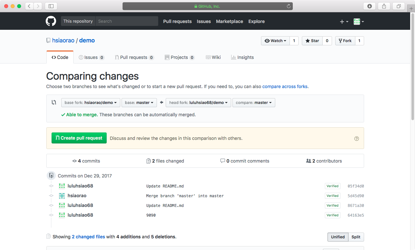Star the demo repository
415x250 pixels.
point(312,41)
